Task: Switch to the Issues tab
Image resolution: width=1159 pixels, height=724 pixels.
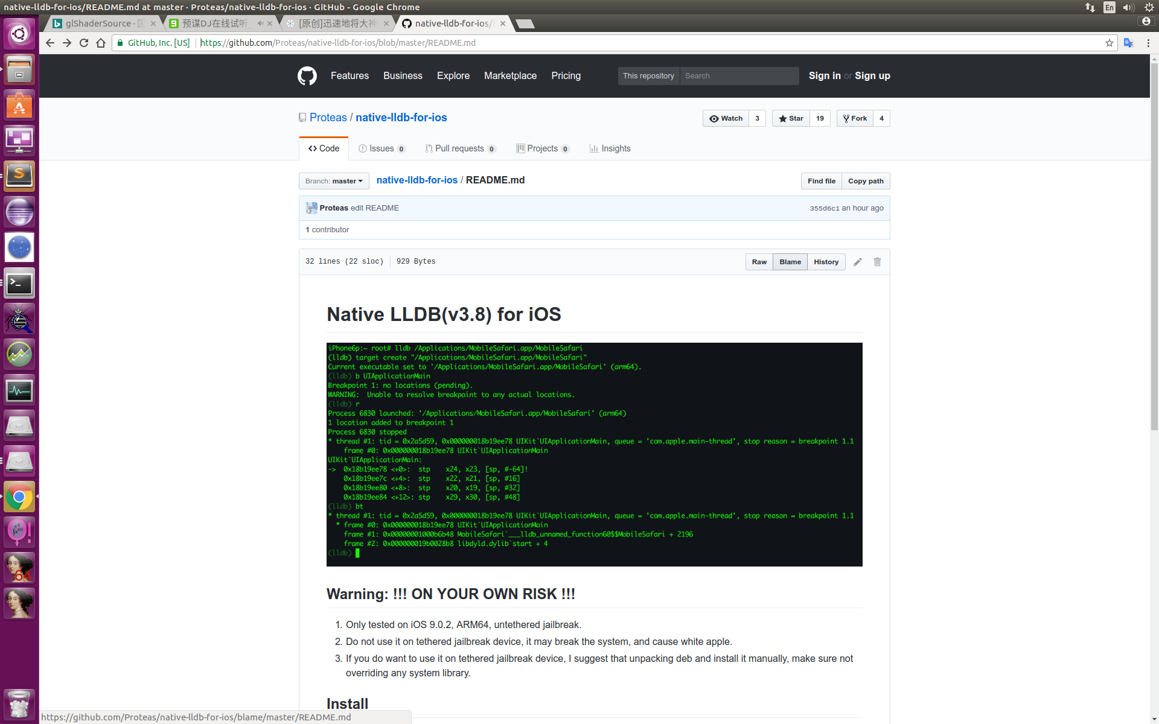Action: (382, 148)
